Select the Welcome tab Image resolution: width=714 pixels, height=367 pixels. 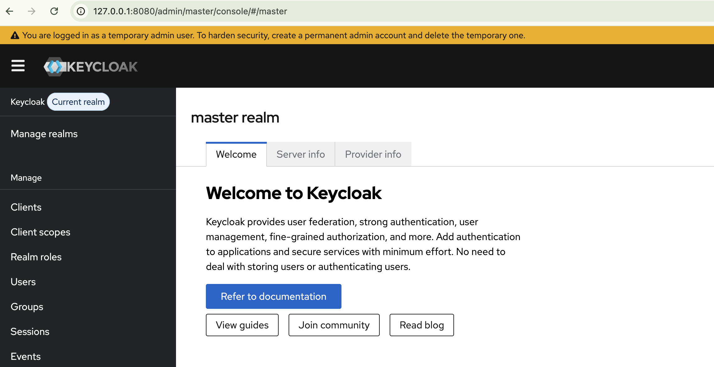236,154
